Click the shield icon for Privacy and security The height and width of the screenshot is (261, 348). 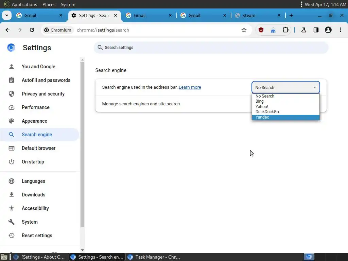point(12,94)
